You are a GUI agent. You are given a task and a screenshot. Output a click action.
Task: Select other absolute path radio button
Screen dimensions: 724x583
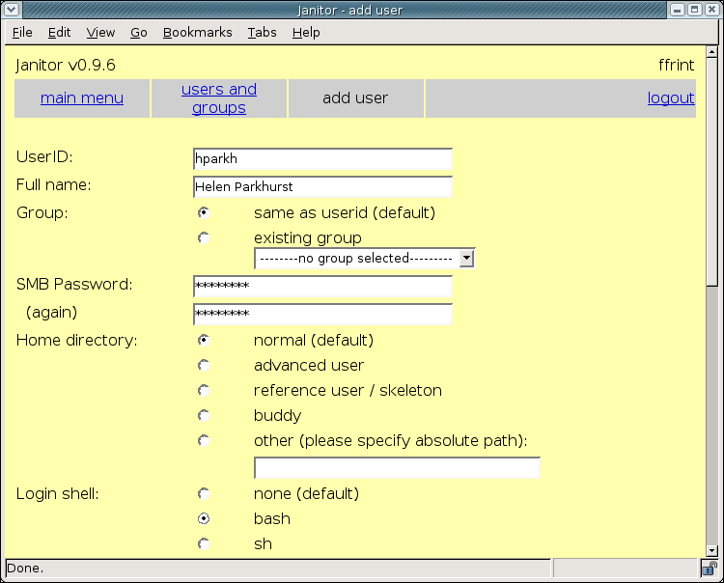click(x=203, y=440)
